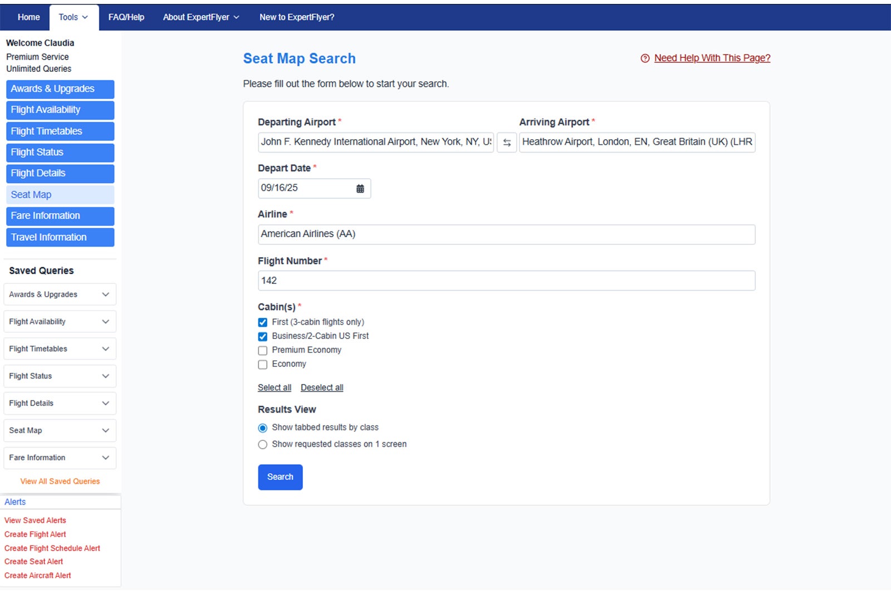Click the Deselect all link
Viewport: 891px width, 594px height.
tap(322, 387)
